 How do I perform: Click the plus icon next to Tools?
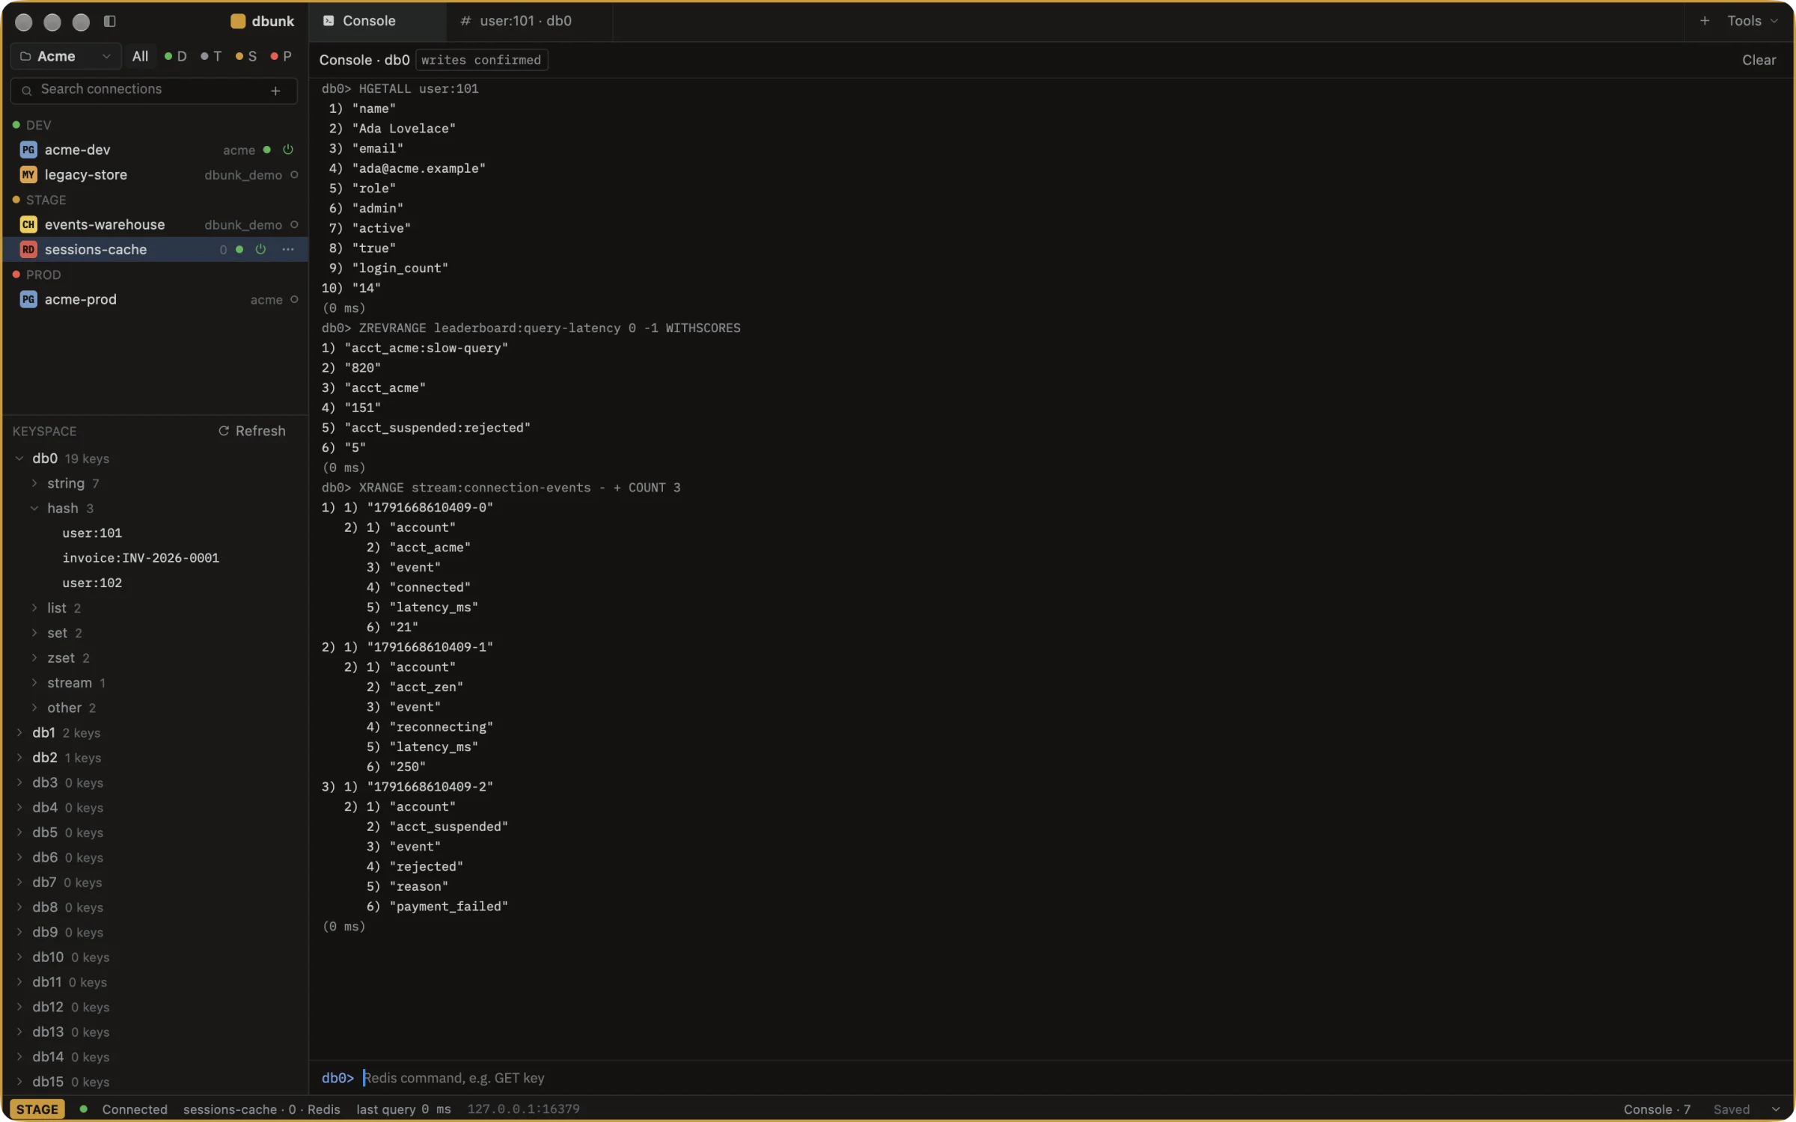pos(1705,21)
